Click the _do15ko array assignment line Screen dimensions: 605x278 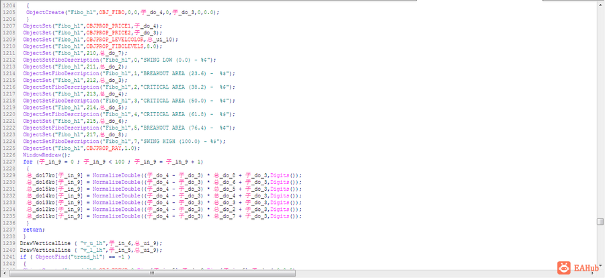point(164,189)
